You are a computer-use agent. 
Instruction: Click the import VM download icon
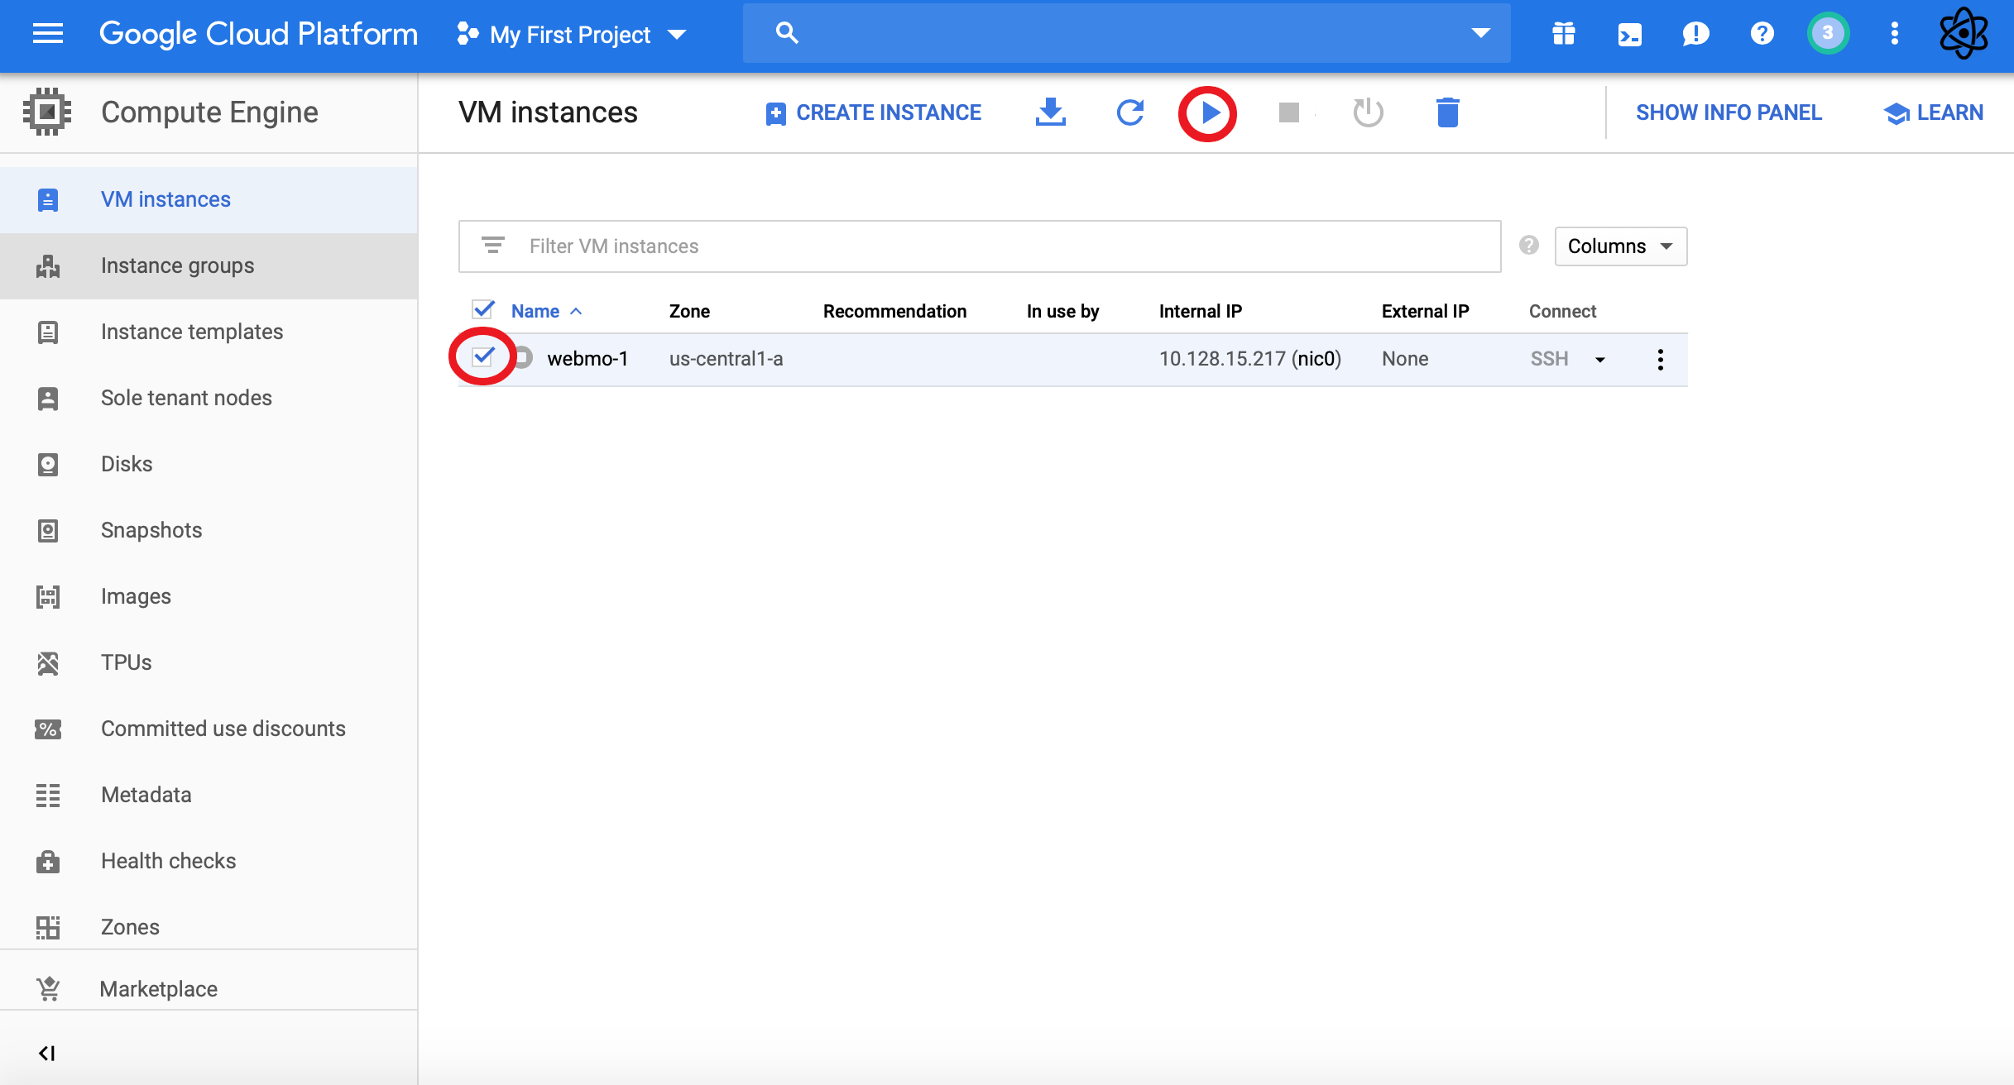(1051, 112)
